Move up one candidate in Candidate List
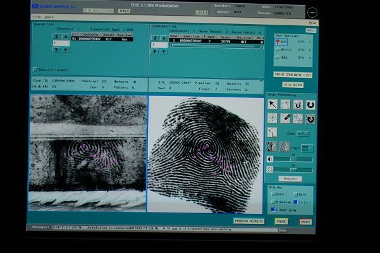The width and height of the screenshot is (380, 253). click(164, 38)
